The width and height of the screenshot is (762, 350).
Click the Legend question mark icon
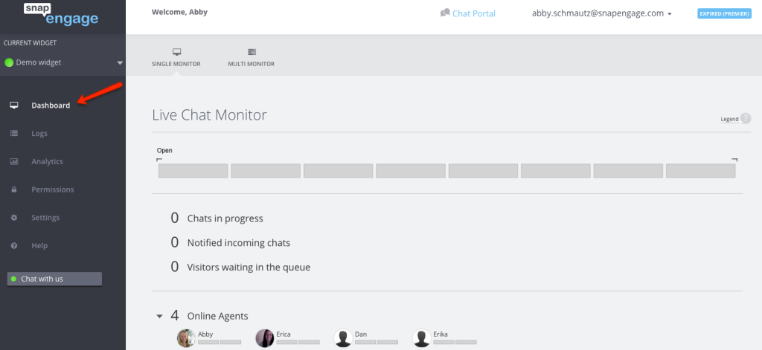click(746, 118)
